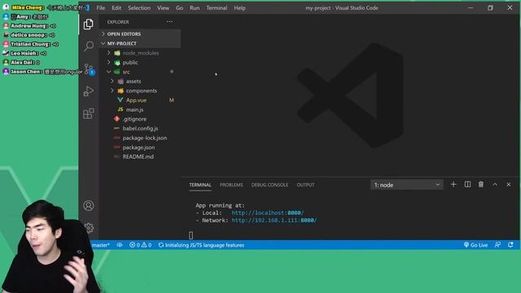
Task: Open the Explorer view in activity bar
Action: [89, 24]
